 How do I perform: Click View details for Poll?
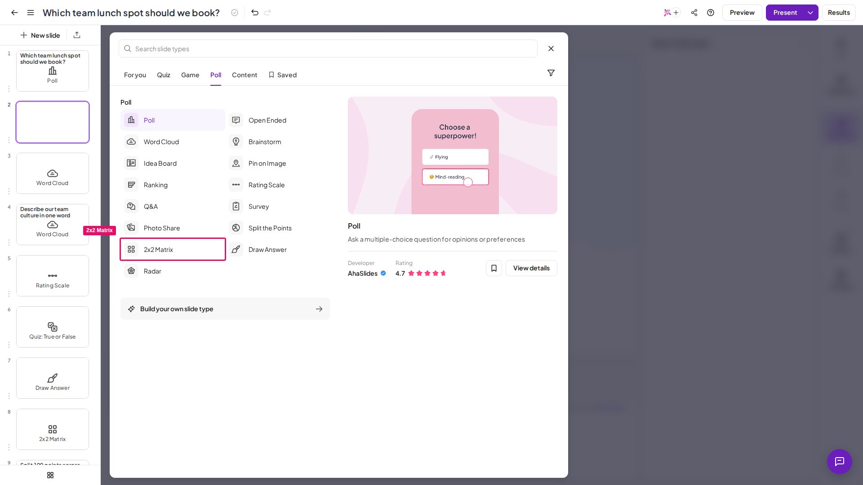click(531, 268)
